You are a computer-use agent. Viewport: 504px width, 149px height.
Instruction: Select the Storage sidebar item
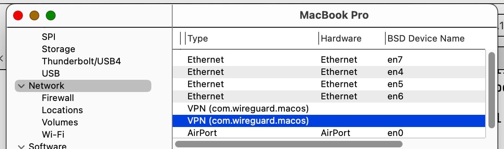59,49
